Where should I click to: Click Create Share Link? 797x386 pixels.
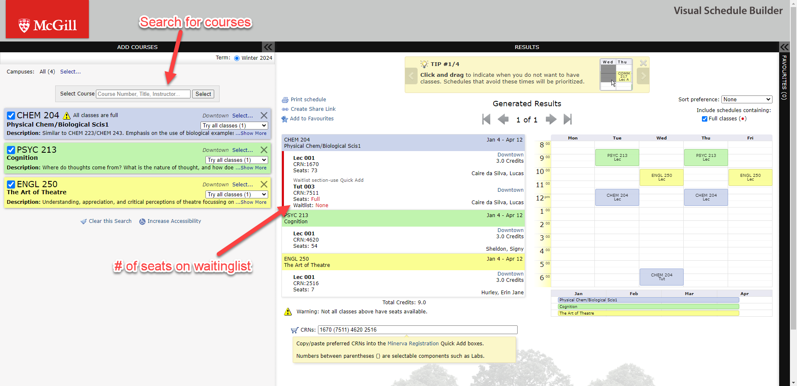click(313, 109)
